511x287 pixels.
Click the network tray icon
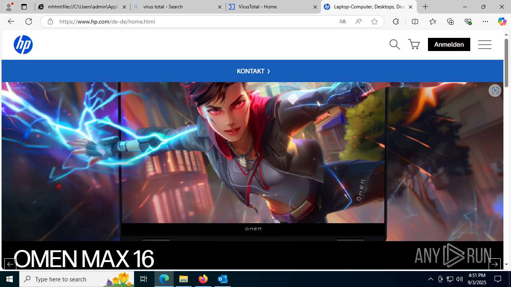(450, 279)
